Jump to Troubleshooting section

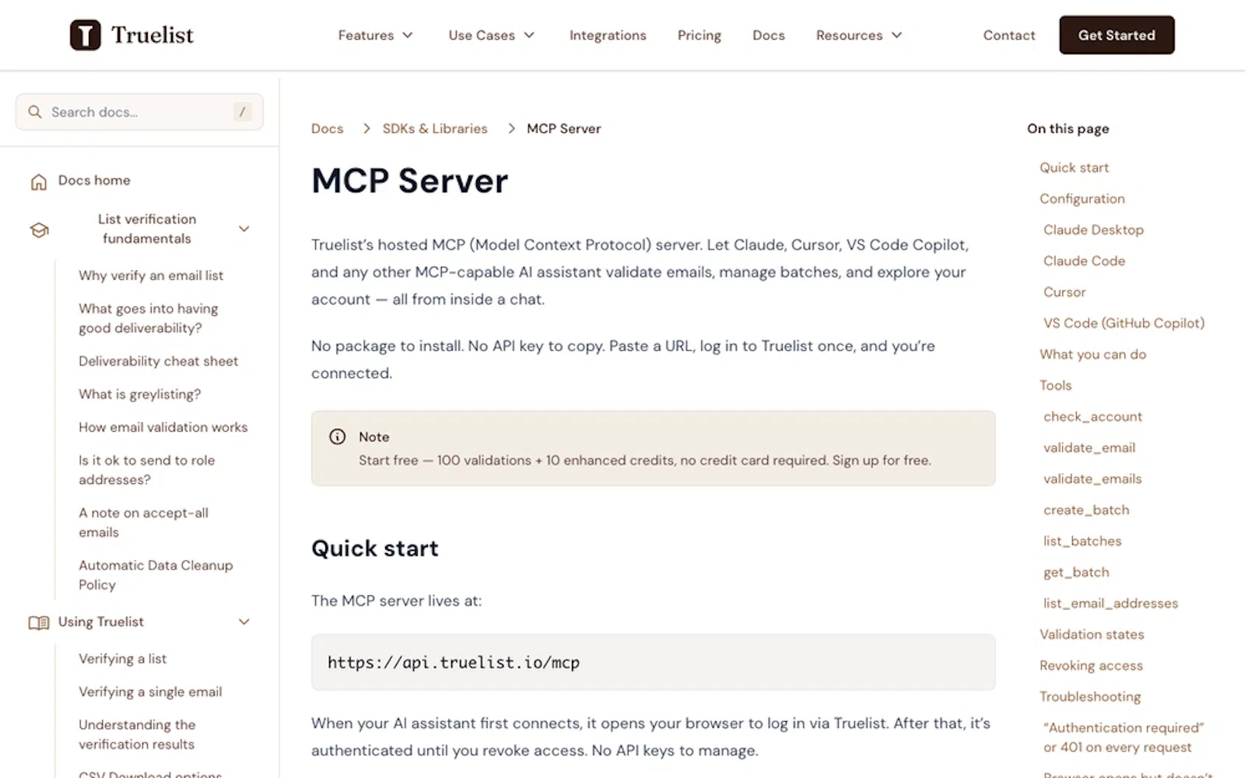point(1090,696)
